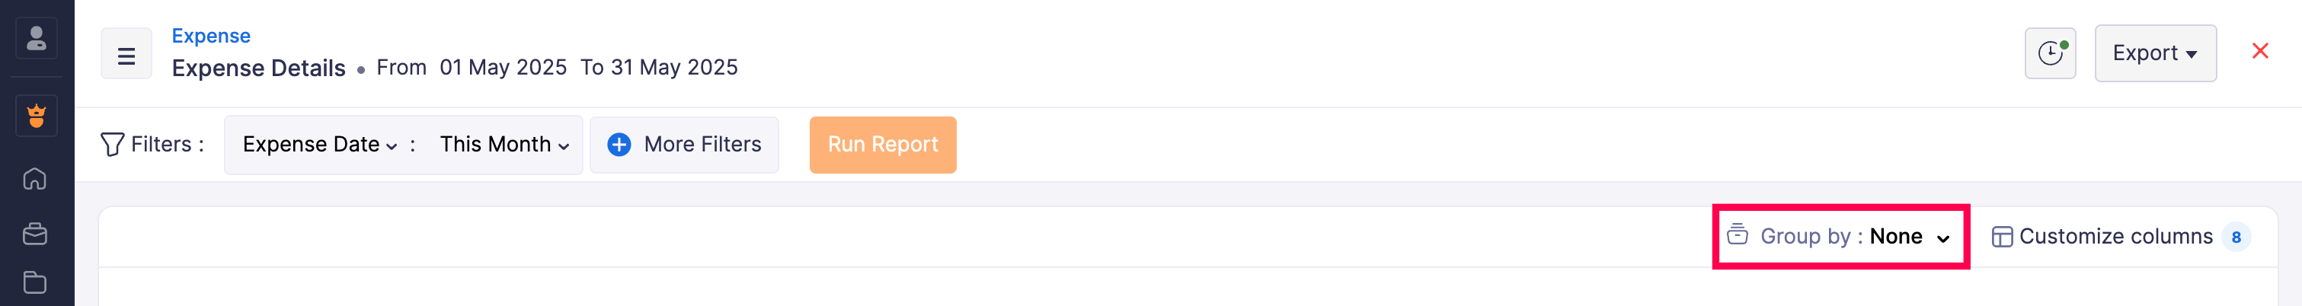Expand the Export dropdown
Viewport: 2302px width, 306px height.
click(2154, 53)
